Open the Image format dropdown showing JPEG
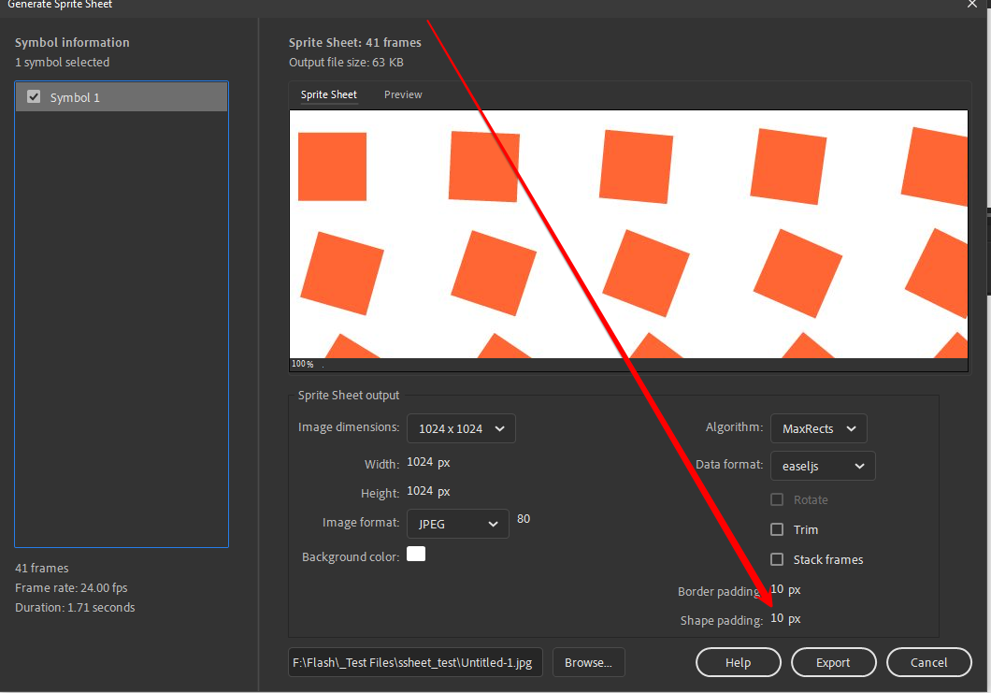Image resolution: width=991 pixels, height=693 pixels. tap(457, 524)
